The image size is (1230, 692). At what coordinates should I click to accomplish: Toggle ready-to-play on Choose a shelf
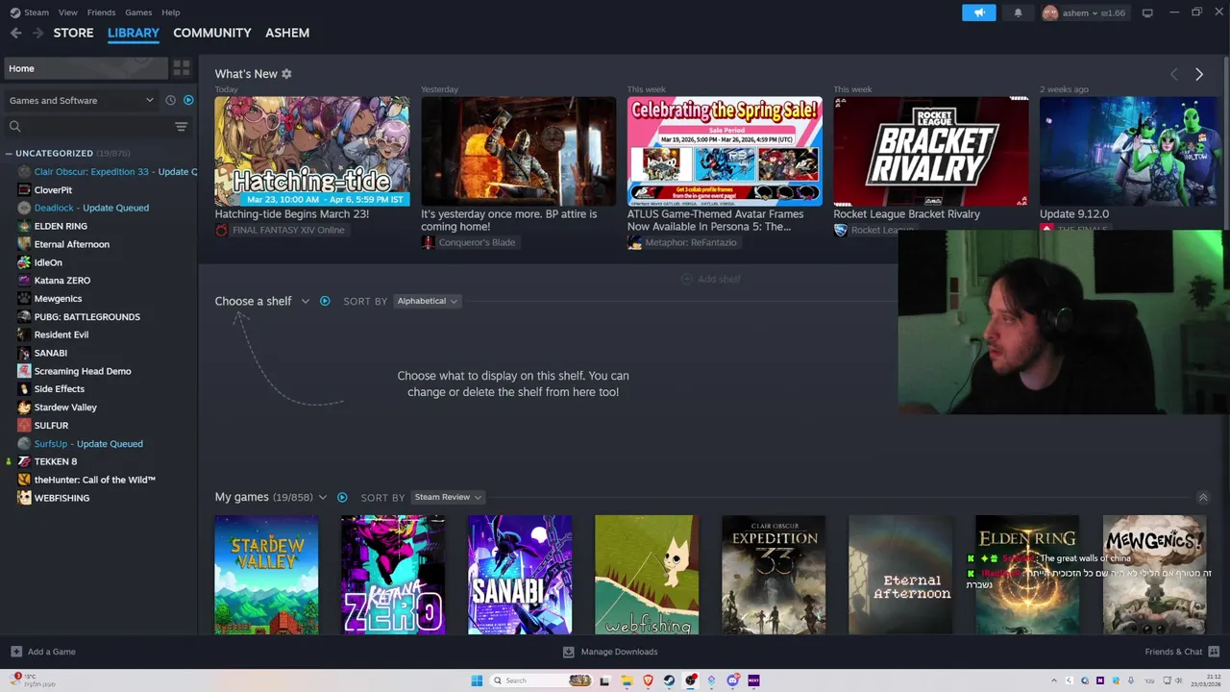click(325, 301)
